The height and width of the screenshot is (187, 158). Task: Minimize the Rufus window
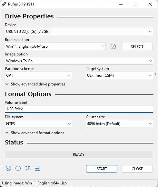point(121,4)
